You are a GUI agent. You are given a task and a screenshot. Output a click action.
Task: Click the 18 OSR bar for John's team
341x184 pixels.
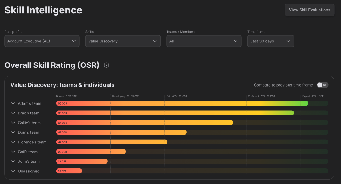pos(82,161)
